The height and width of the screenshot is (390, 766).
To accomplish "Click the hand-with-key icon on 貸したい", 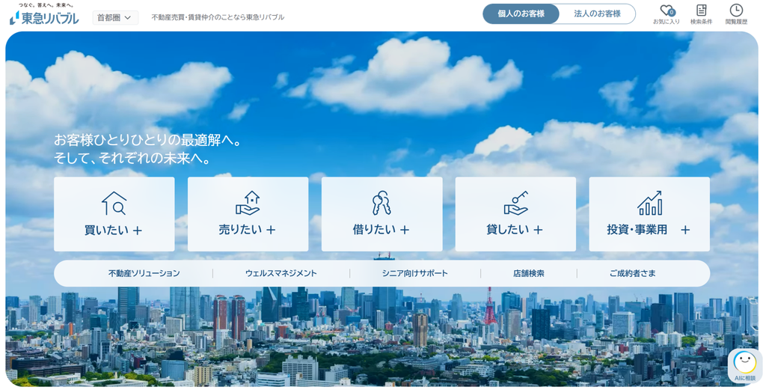I will (516, 204).
